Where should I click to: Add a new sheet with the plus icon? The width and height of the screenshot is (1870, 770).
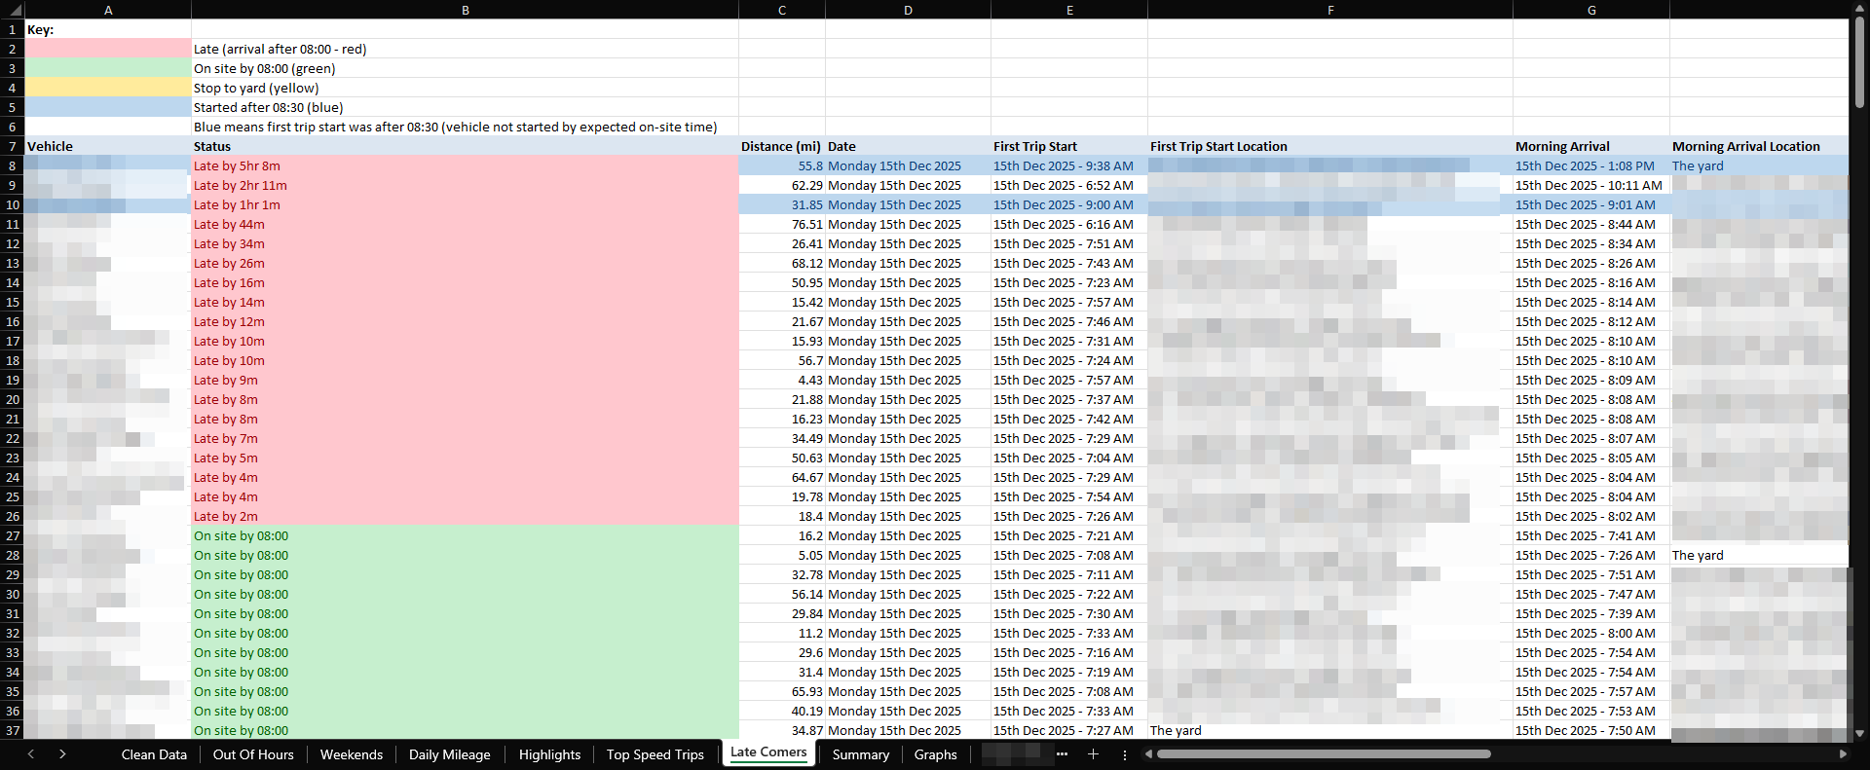pos(1093,754)
